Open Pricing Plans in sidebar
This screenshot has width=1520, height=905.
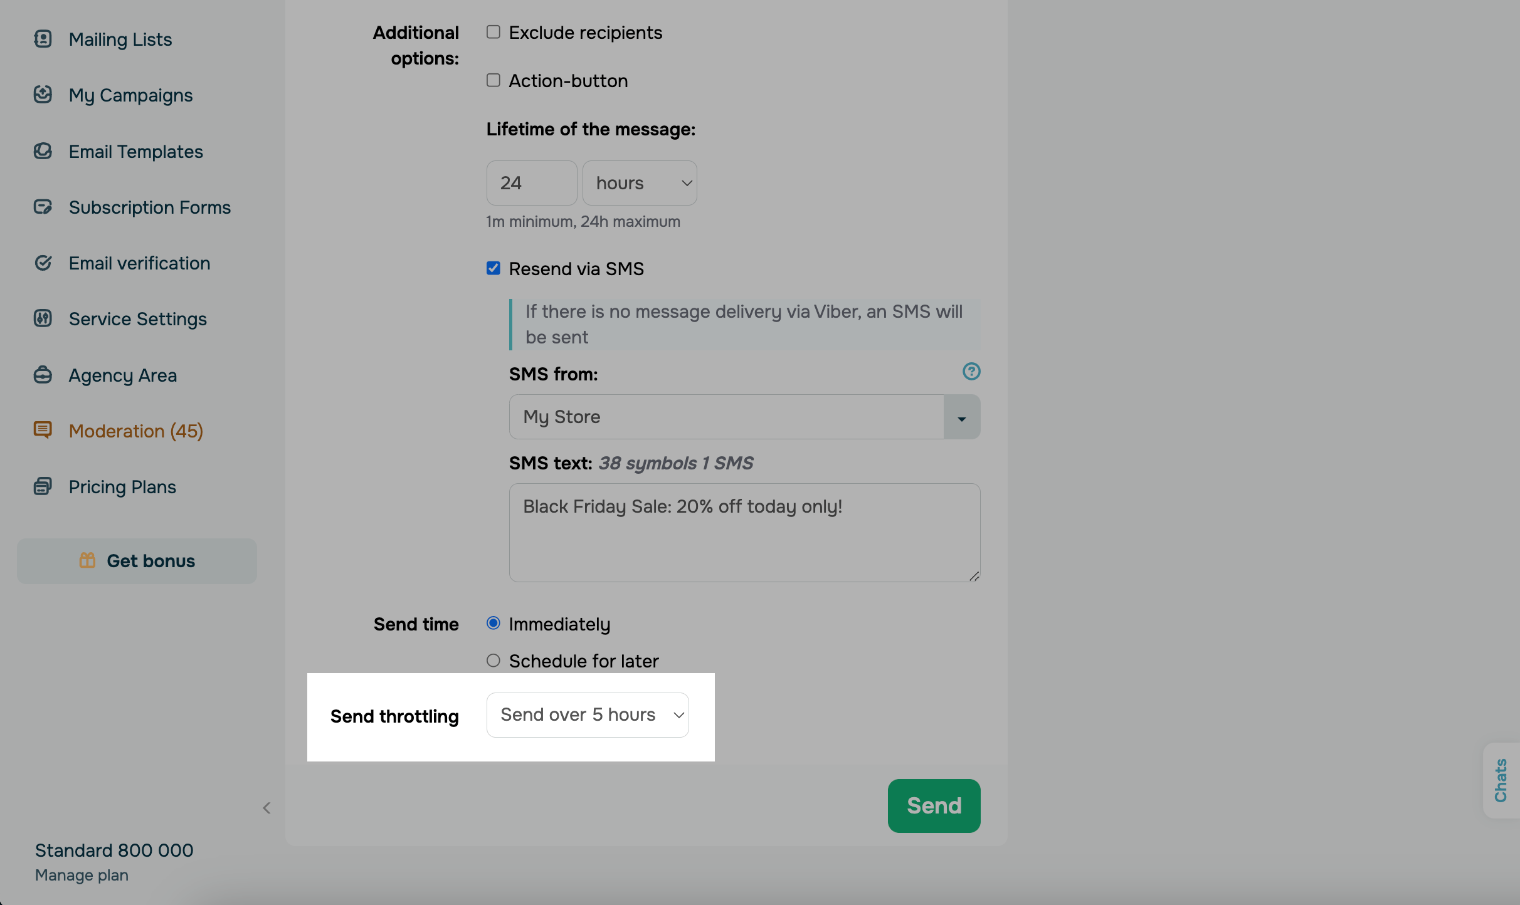[x=122, y=487]
